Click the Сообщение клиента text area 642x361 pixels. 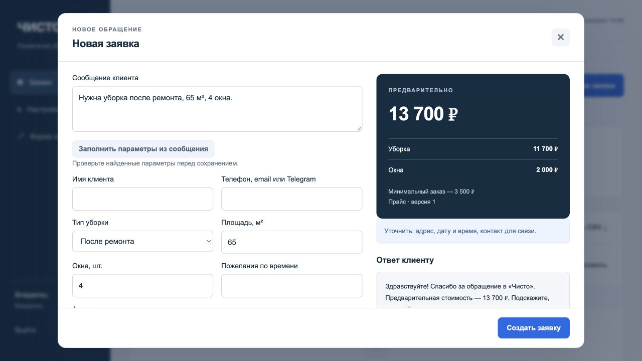click(217, 109)
